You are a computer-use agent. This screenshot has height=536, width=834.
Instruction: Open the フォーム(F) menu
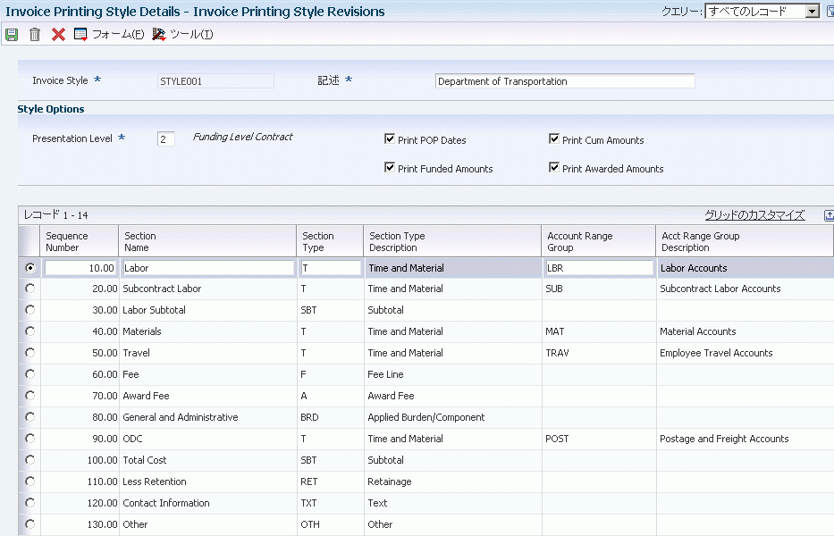118,35
